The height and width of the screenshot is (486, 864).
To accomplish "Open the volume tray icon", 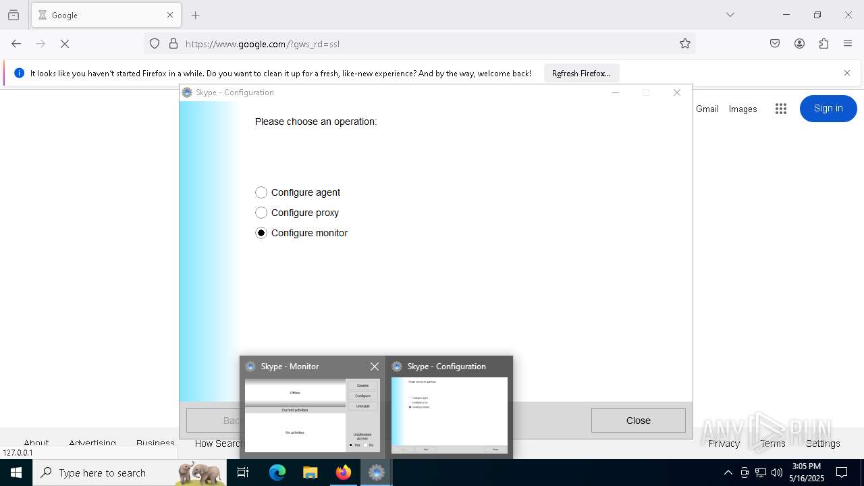I will (x=777, y=473).
